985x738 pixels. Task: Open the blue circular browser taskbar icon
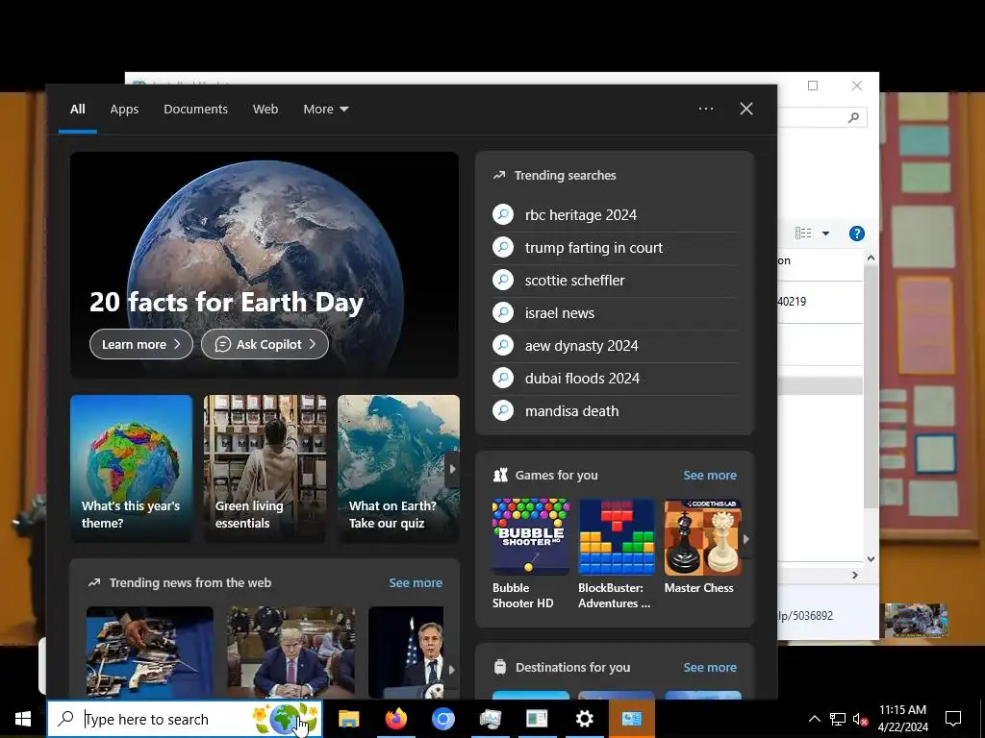coord(442,719)
